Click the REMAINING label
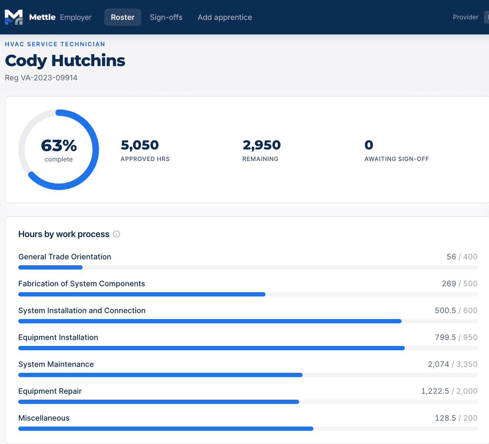Screen dimensions: 489x444 point(261,159)
